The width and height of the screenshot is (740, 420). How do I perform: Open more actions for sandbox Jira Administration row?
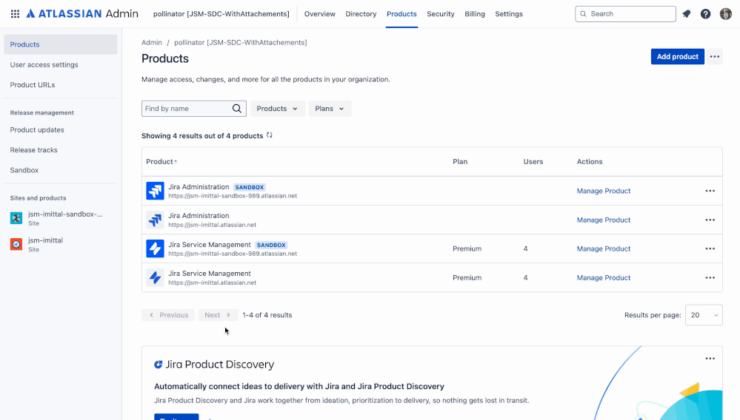(710, 191)
